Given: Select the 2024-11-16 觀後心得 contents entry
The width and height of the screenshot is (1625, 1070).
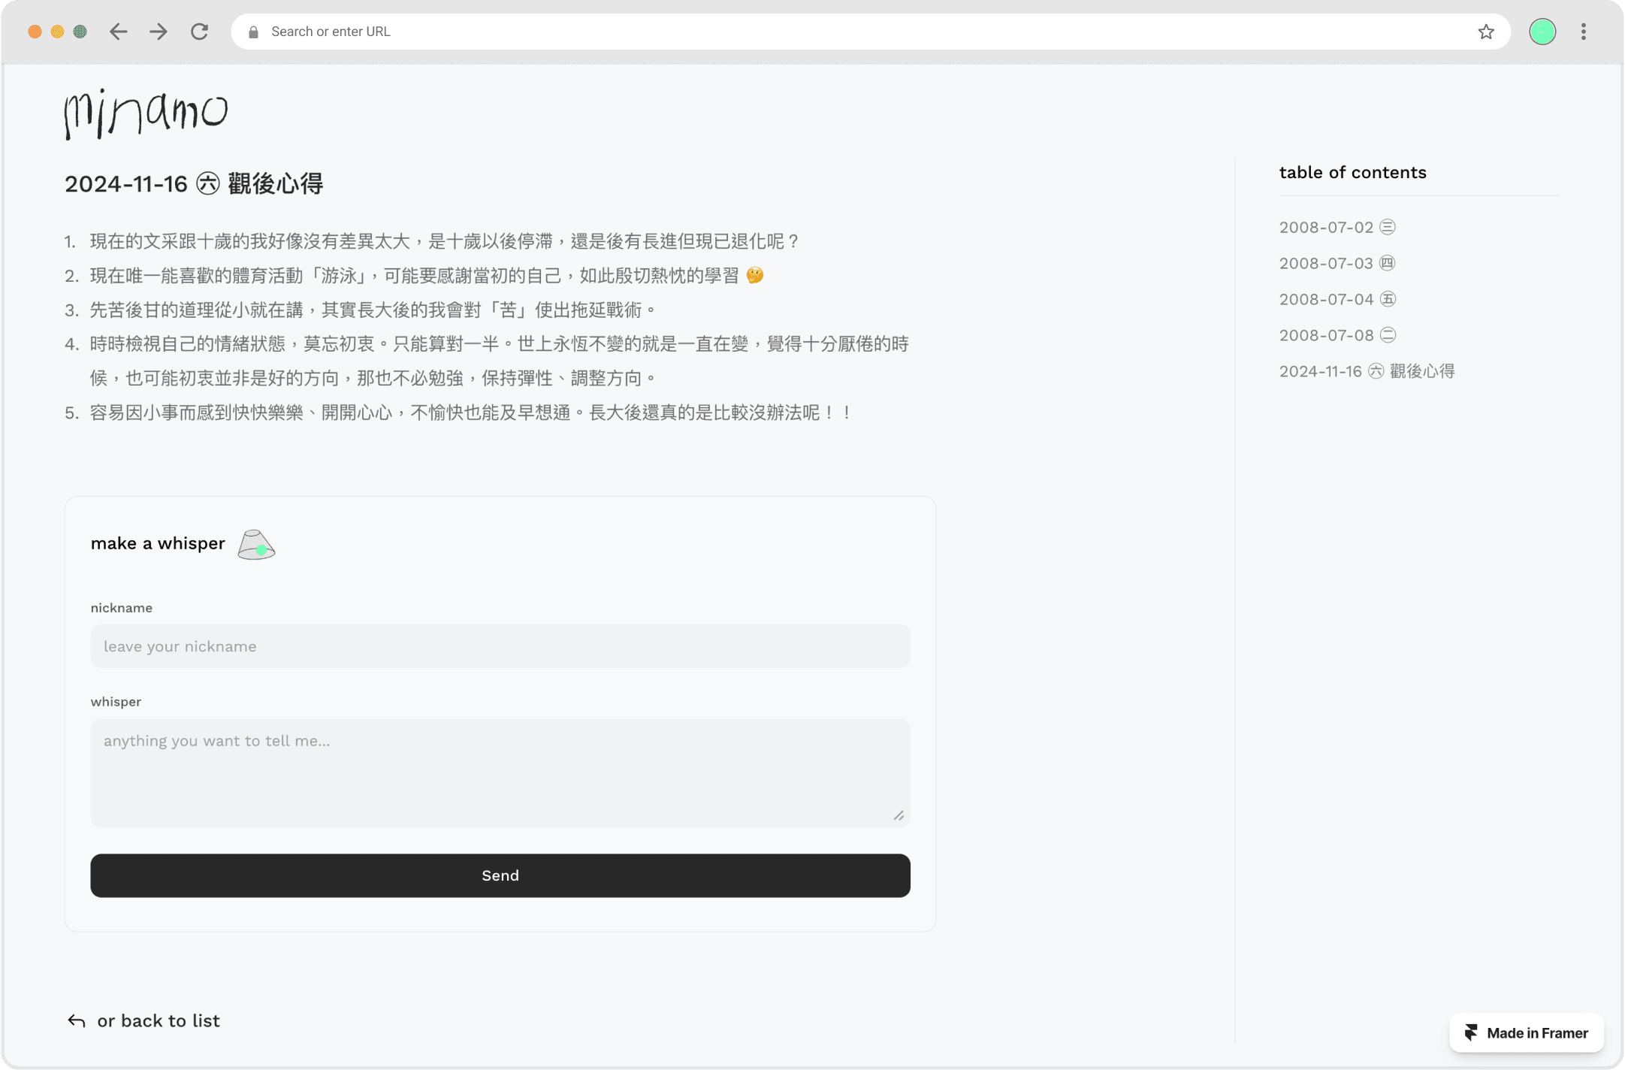Looking at the screenshot, I should tap(1367, 371).
